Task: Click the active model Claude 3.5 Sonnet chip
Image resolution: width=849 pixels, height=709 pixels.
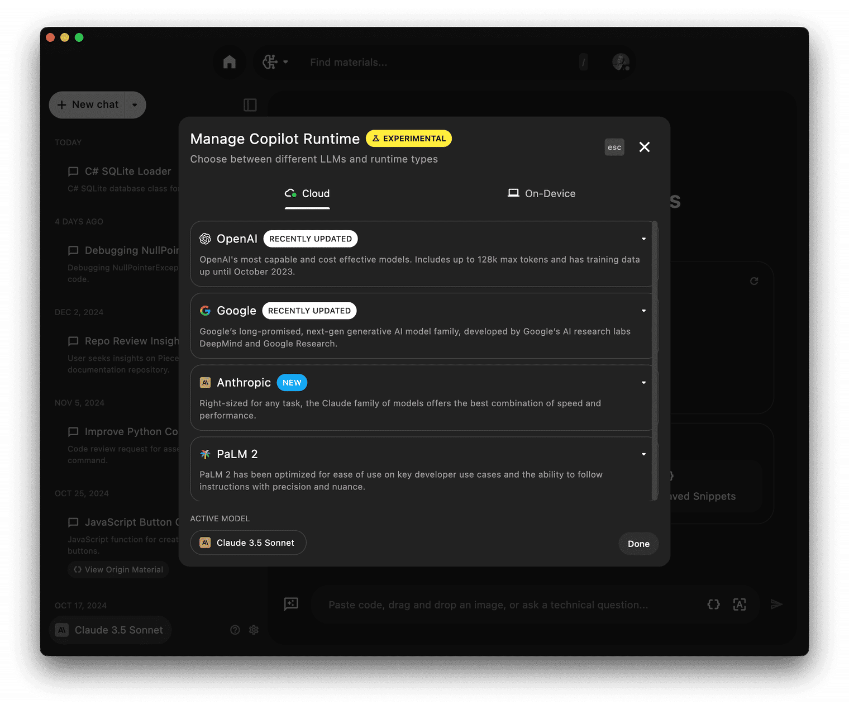Action: 248,543
